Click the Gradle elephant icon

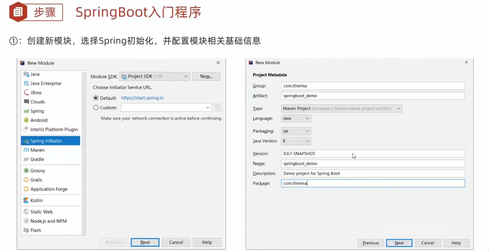click(x=26, y=159)
